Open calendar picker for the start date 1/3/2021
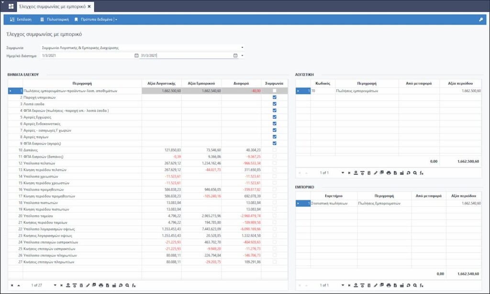 click(136, 56)
